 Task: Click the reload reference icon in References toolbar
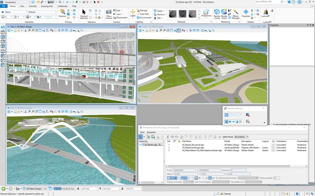tap(153, 137)
